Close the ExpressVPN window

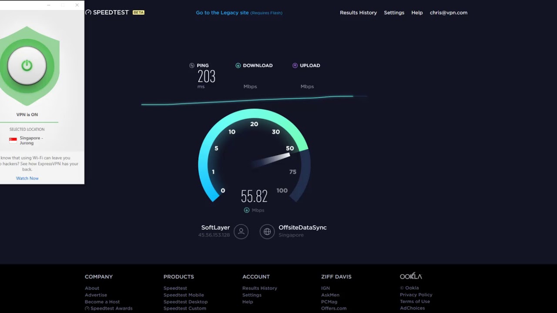click(77, 5)
